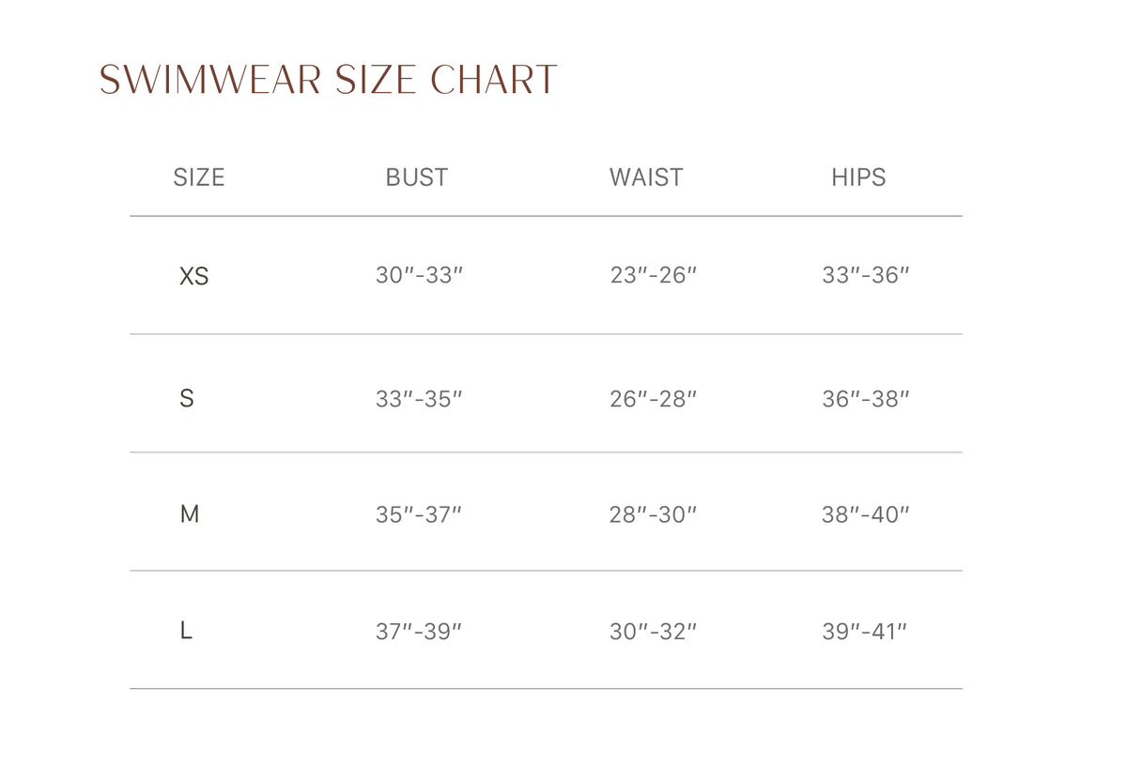Select the WAIST column header
The width and height of the screenshot is (1127, 780).
coord(646,177)
